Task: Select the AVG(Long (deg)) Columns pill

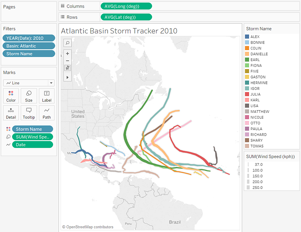Action: click(x=126, y=6)
